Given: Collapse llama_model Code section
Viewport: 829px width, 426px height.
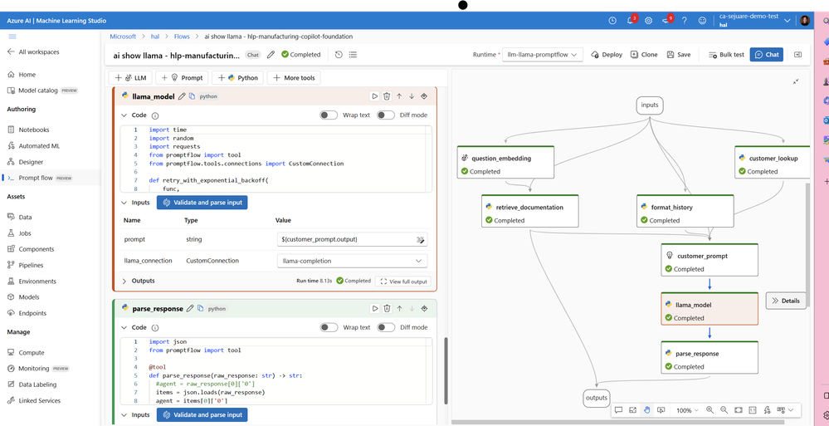Looking at the screenshot, I should (124, 115).
